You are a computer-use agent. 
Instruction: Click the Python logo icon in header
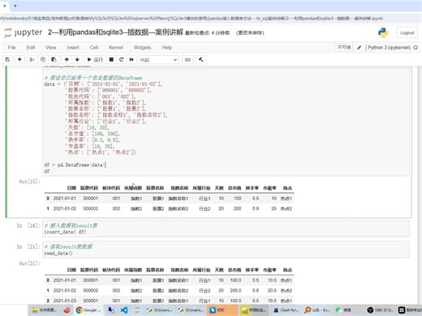tap(383, 32)
